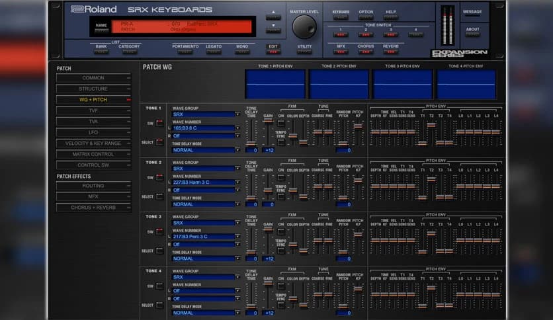Switch to the TVF page
Viewport: 553px width, 320px height.
[93, 110]
